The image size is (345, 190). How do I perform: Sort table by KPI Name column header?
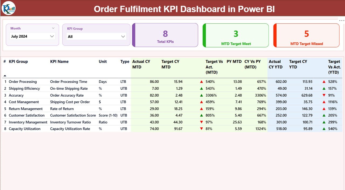pos(59,61)
